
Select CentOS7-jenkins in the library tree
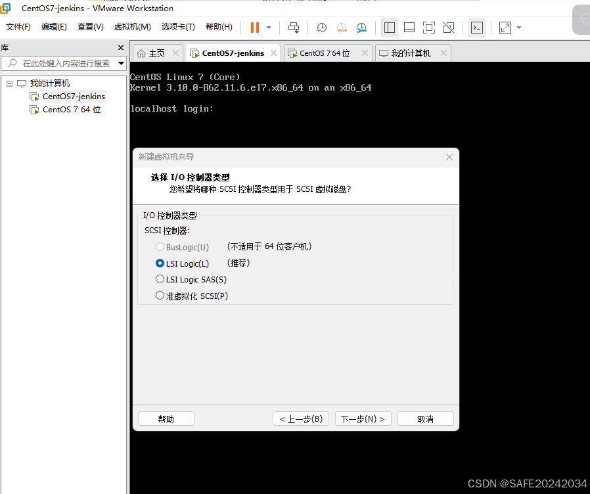click(74, 97)
